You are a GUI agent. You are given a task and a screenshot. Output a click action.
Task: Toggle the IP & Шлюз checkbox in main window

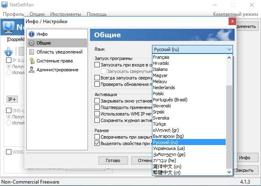9,60
